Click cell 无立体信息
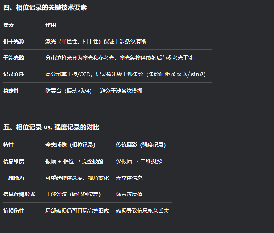Image resolution: width=274 pixels, height=233 pixels. click(129, 178)
